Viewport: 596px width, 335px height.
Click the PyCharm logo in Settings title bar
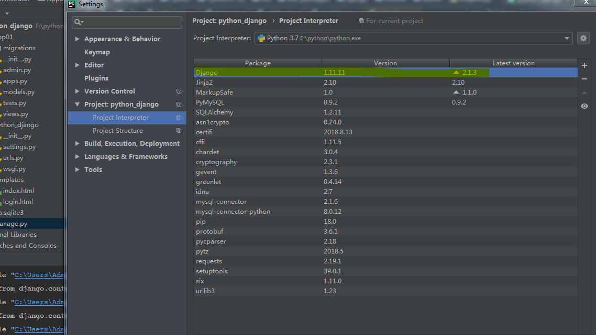coord(71,4)
